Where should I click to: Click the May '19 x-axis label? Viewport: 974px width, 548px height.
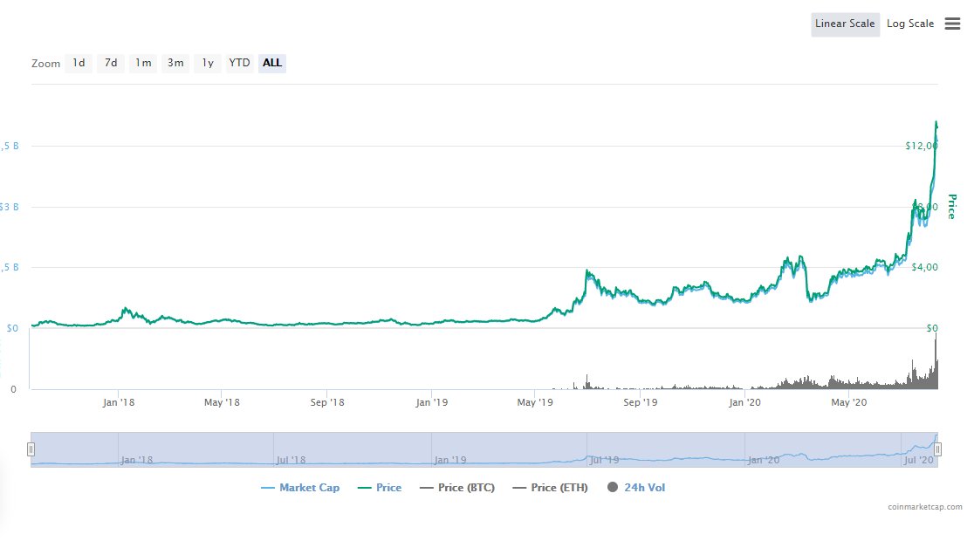[535, 402]
